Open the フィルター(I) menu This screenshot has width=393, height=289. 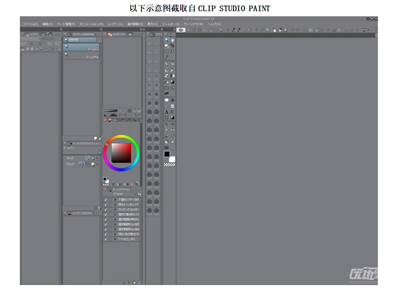171,24
